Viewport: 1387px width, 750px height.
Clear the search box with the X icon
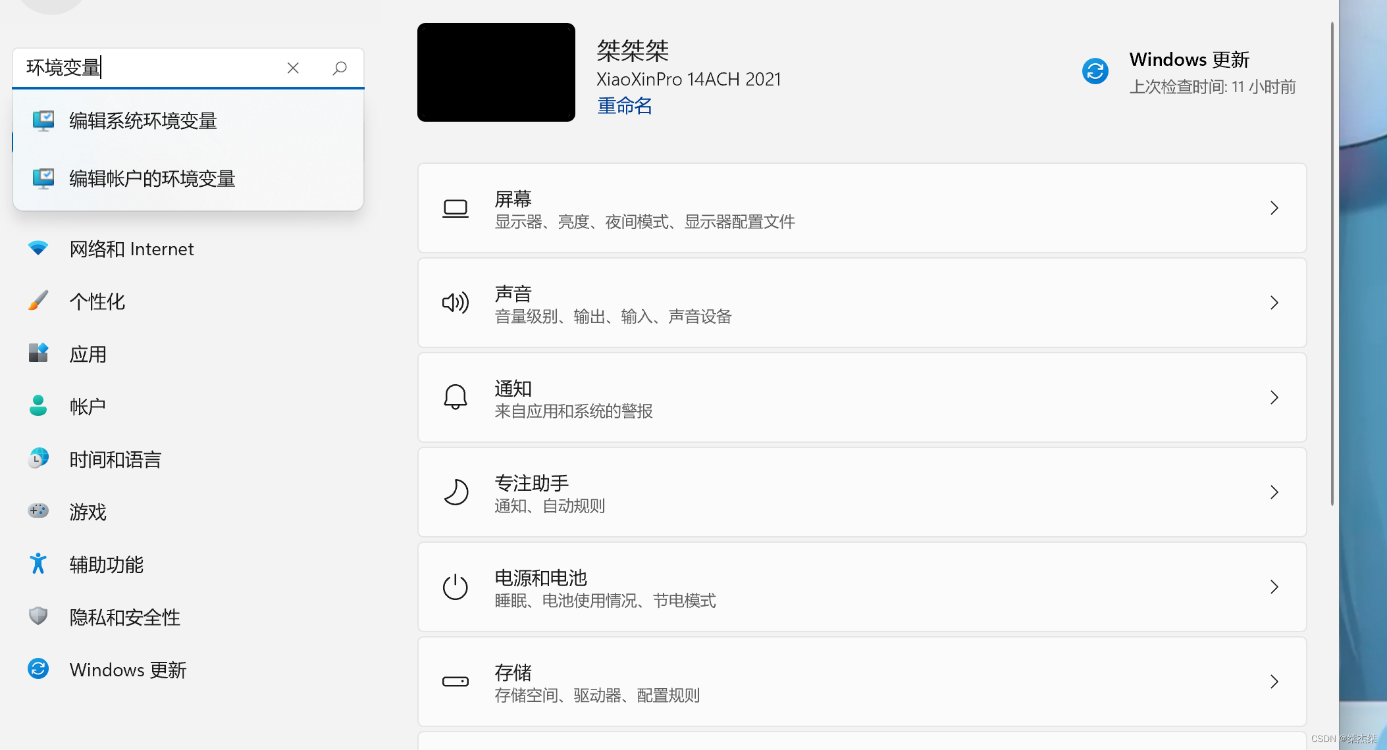point(293,68)
